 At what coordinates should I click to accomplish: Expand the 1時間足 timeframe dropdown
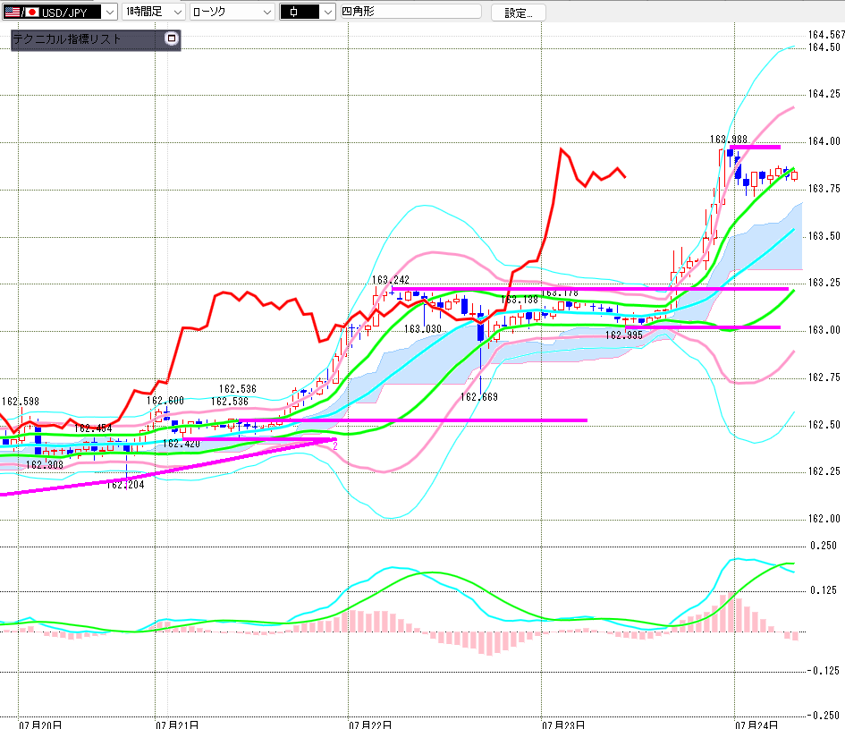(x=154, y=12)
